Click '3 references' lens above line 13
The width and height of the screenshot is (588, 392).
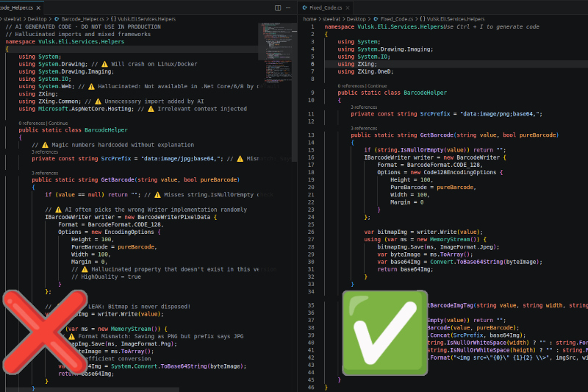[x=364, y=128]
